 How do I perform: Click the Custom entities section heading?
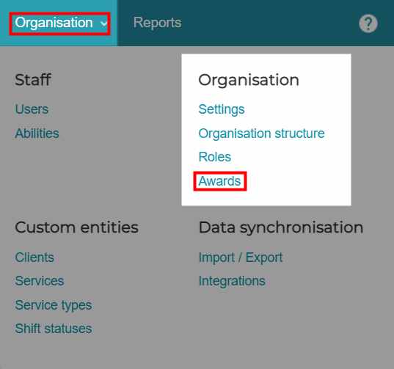coord(76,227)
